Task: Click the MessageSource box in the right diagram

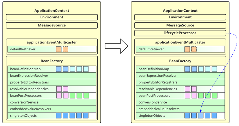Action: (180, 25)
